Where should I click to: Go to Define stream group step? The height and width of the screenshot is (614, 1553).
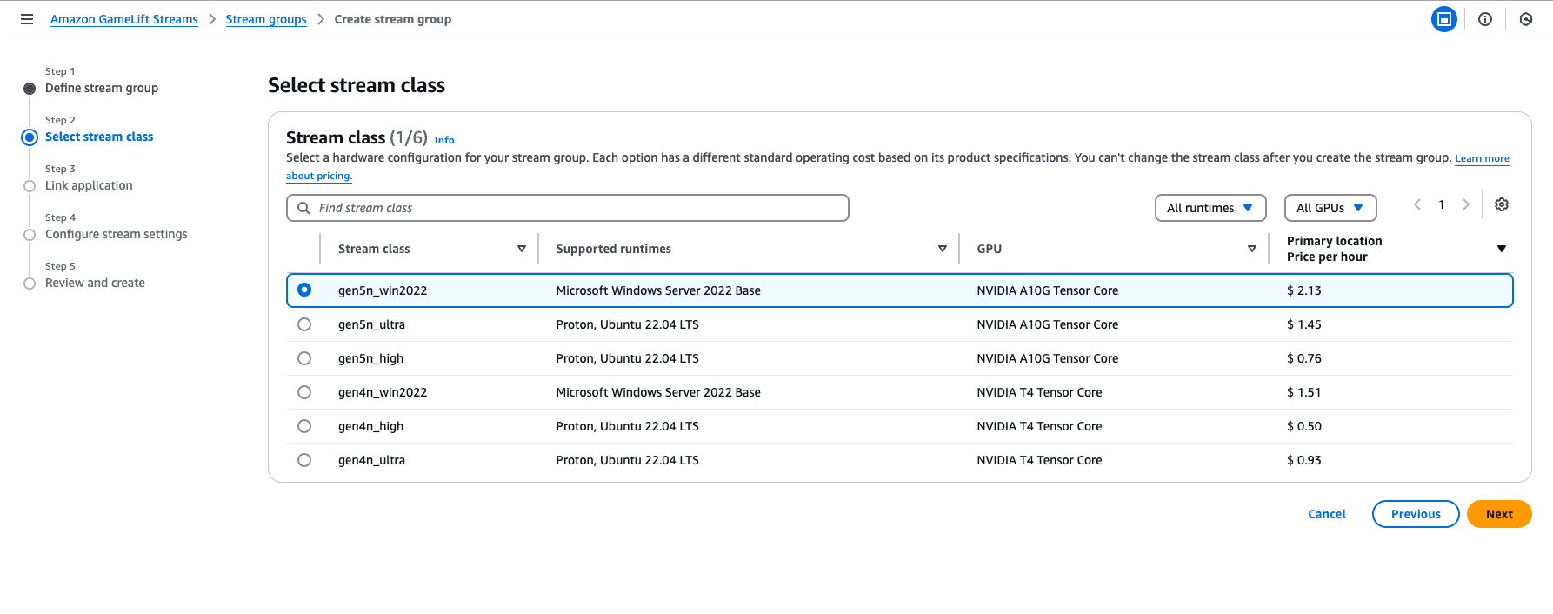click(x=102, y=88)
